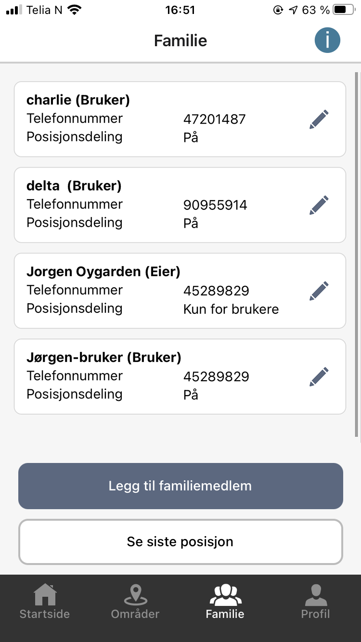
Task: Go to Områder map pin tab
Action: point(135,602)
